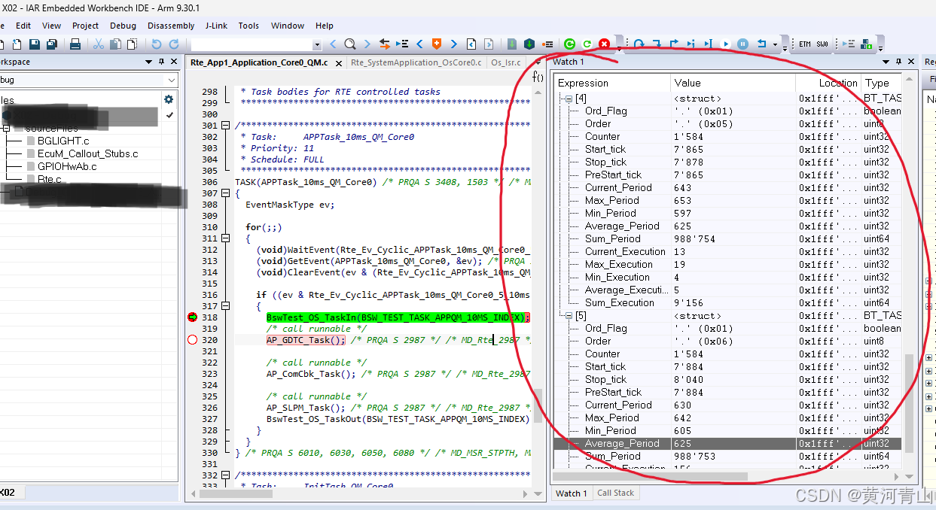Viewport: 936px width, 510px height.
Task: Click the Save All toolbar icon
Action: 51,44
